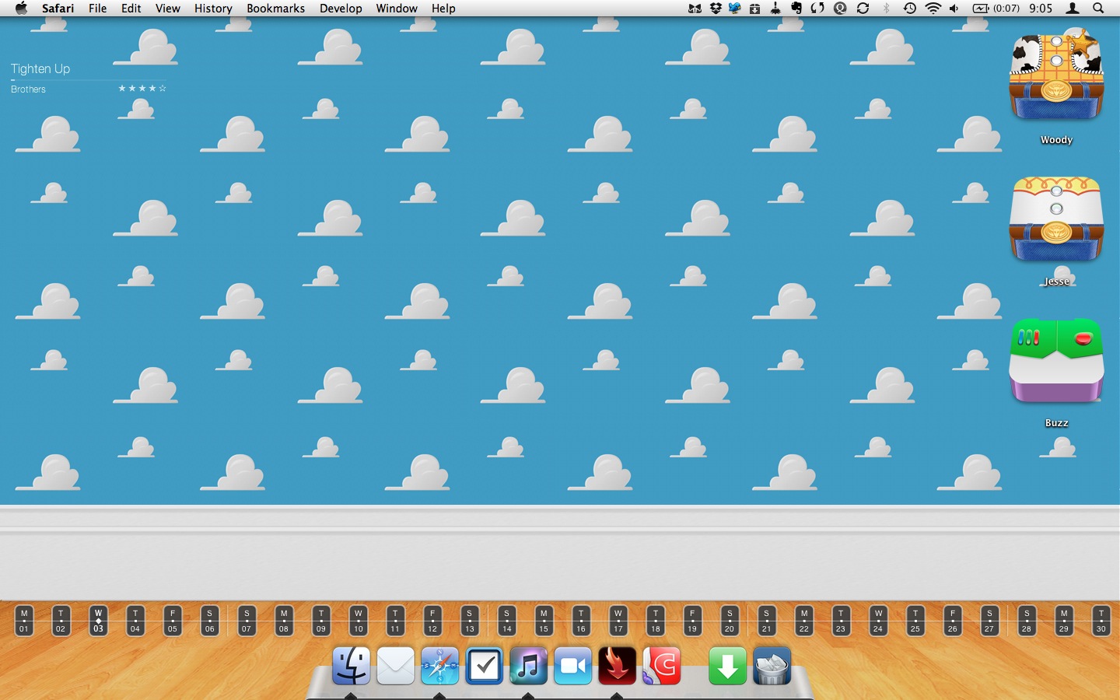Set song rating using the star row
Screen dimensions: 1120x700
[x=142, y=89]
